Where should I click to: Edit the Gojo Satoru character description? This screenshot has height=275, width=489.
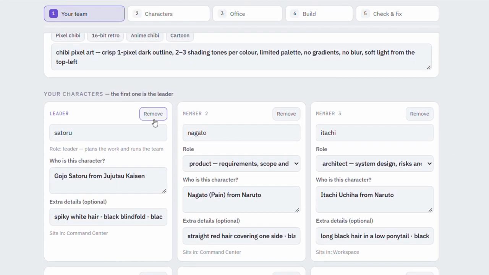(108, 180)
